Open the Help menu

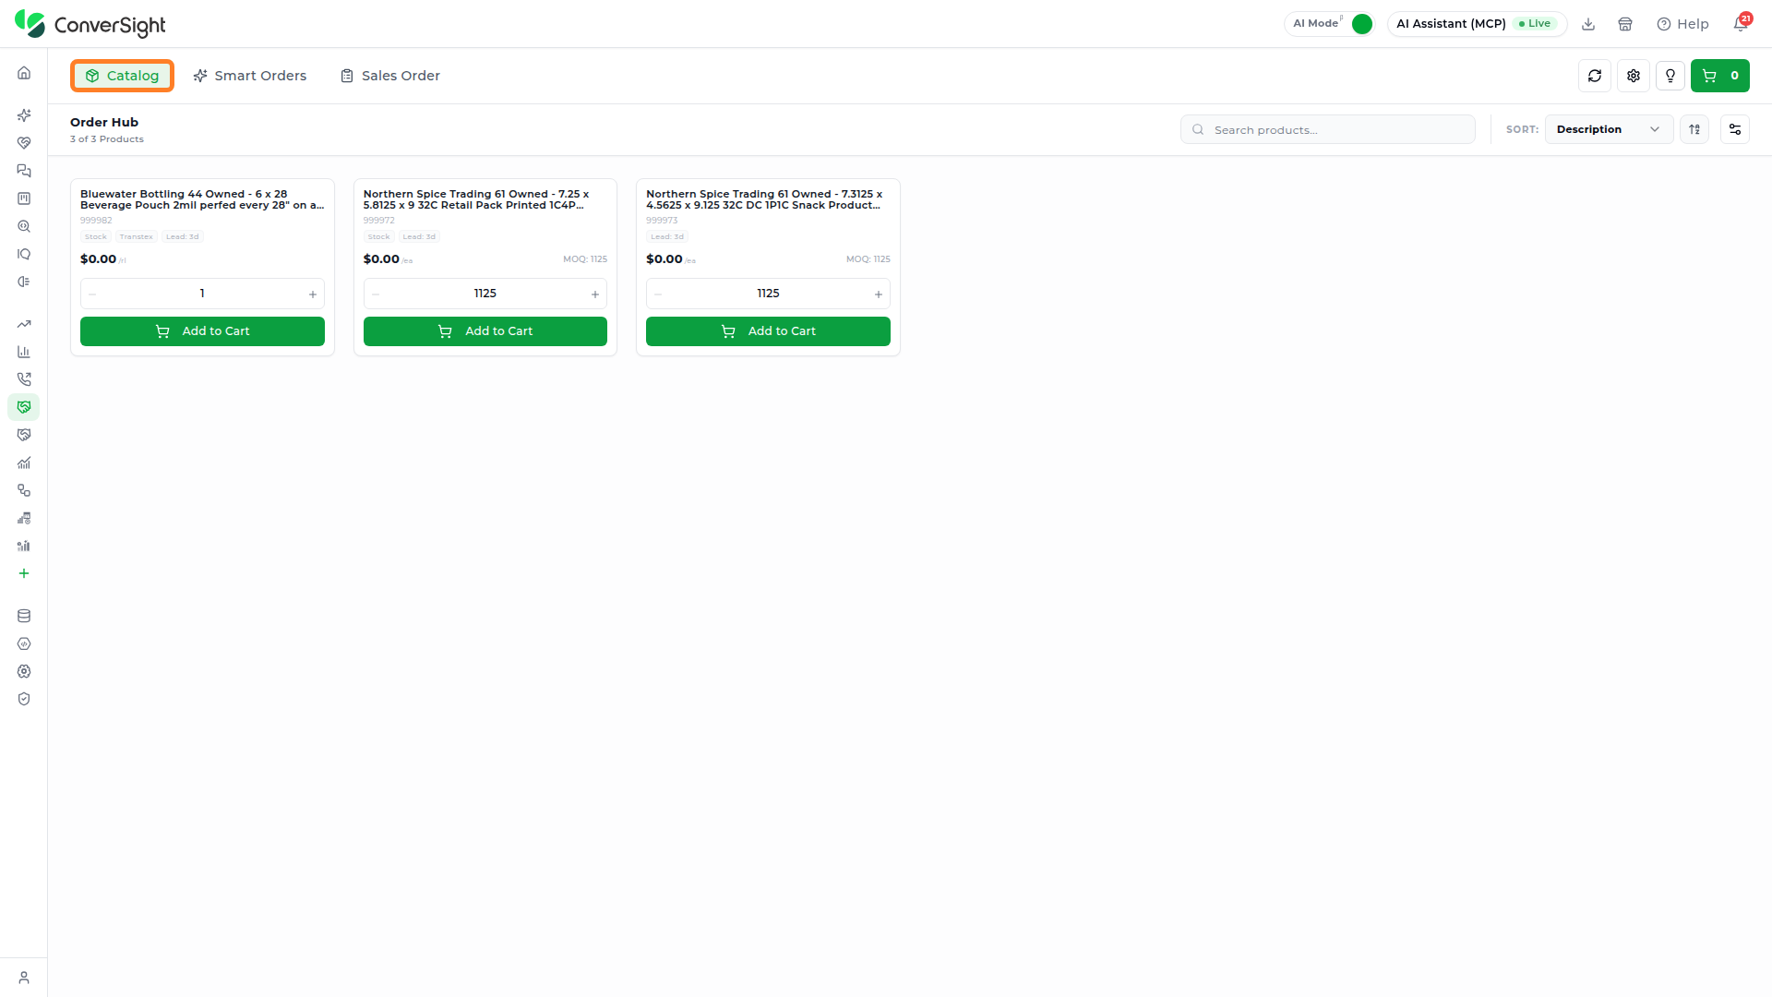click(x=1682, y=24)
